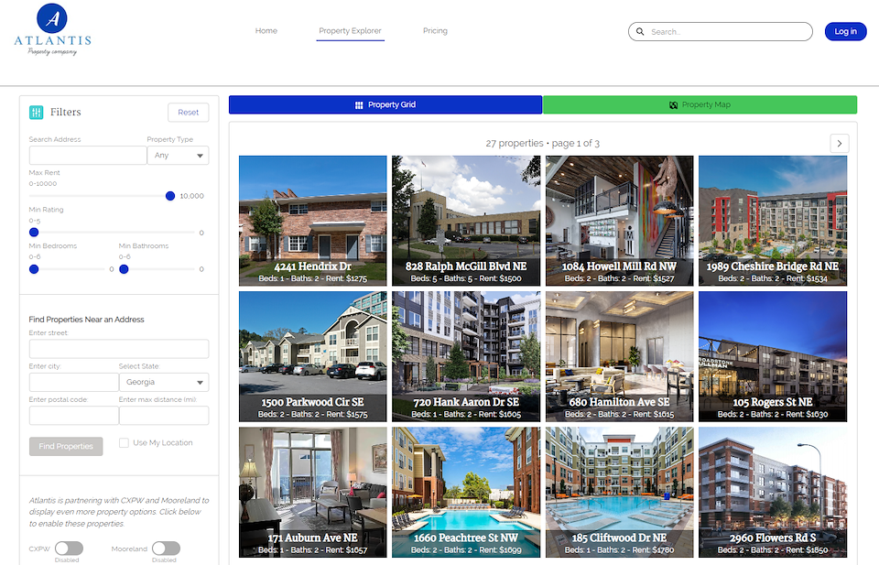Click the Filters sliders icon
Screen dimensions: 879x565
[x=37, y=113]
